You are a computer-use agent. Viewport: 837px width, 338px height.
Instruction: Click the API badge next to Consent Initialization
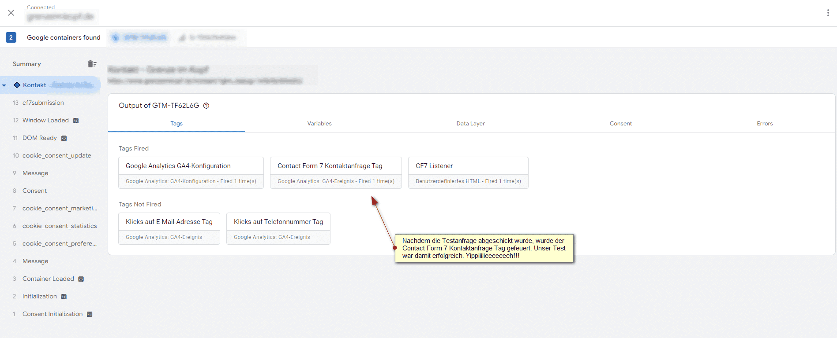90,314
